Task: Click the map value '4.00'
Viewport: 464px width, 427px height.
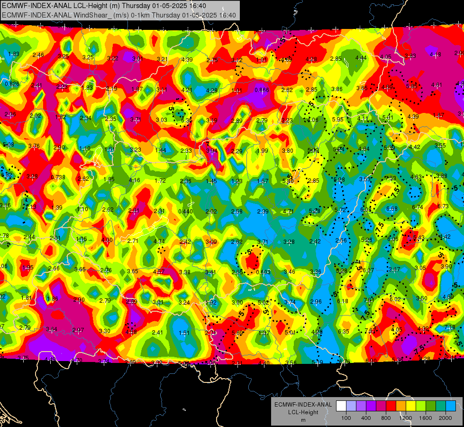Action: pyautogui.click(x=107, y=240)
